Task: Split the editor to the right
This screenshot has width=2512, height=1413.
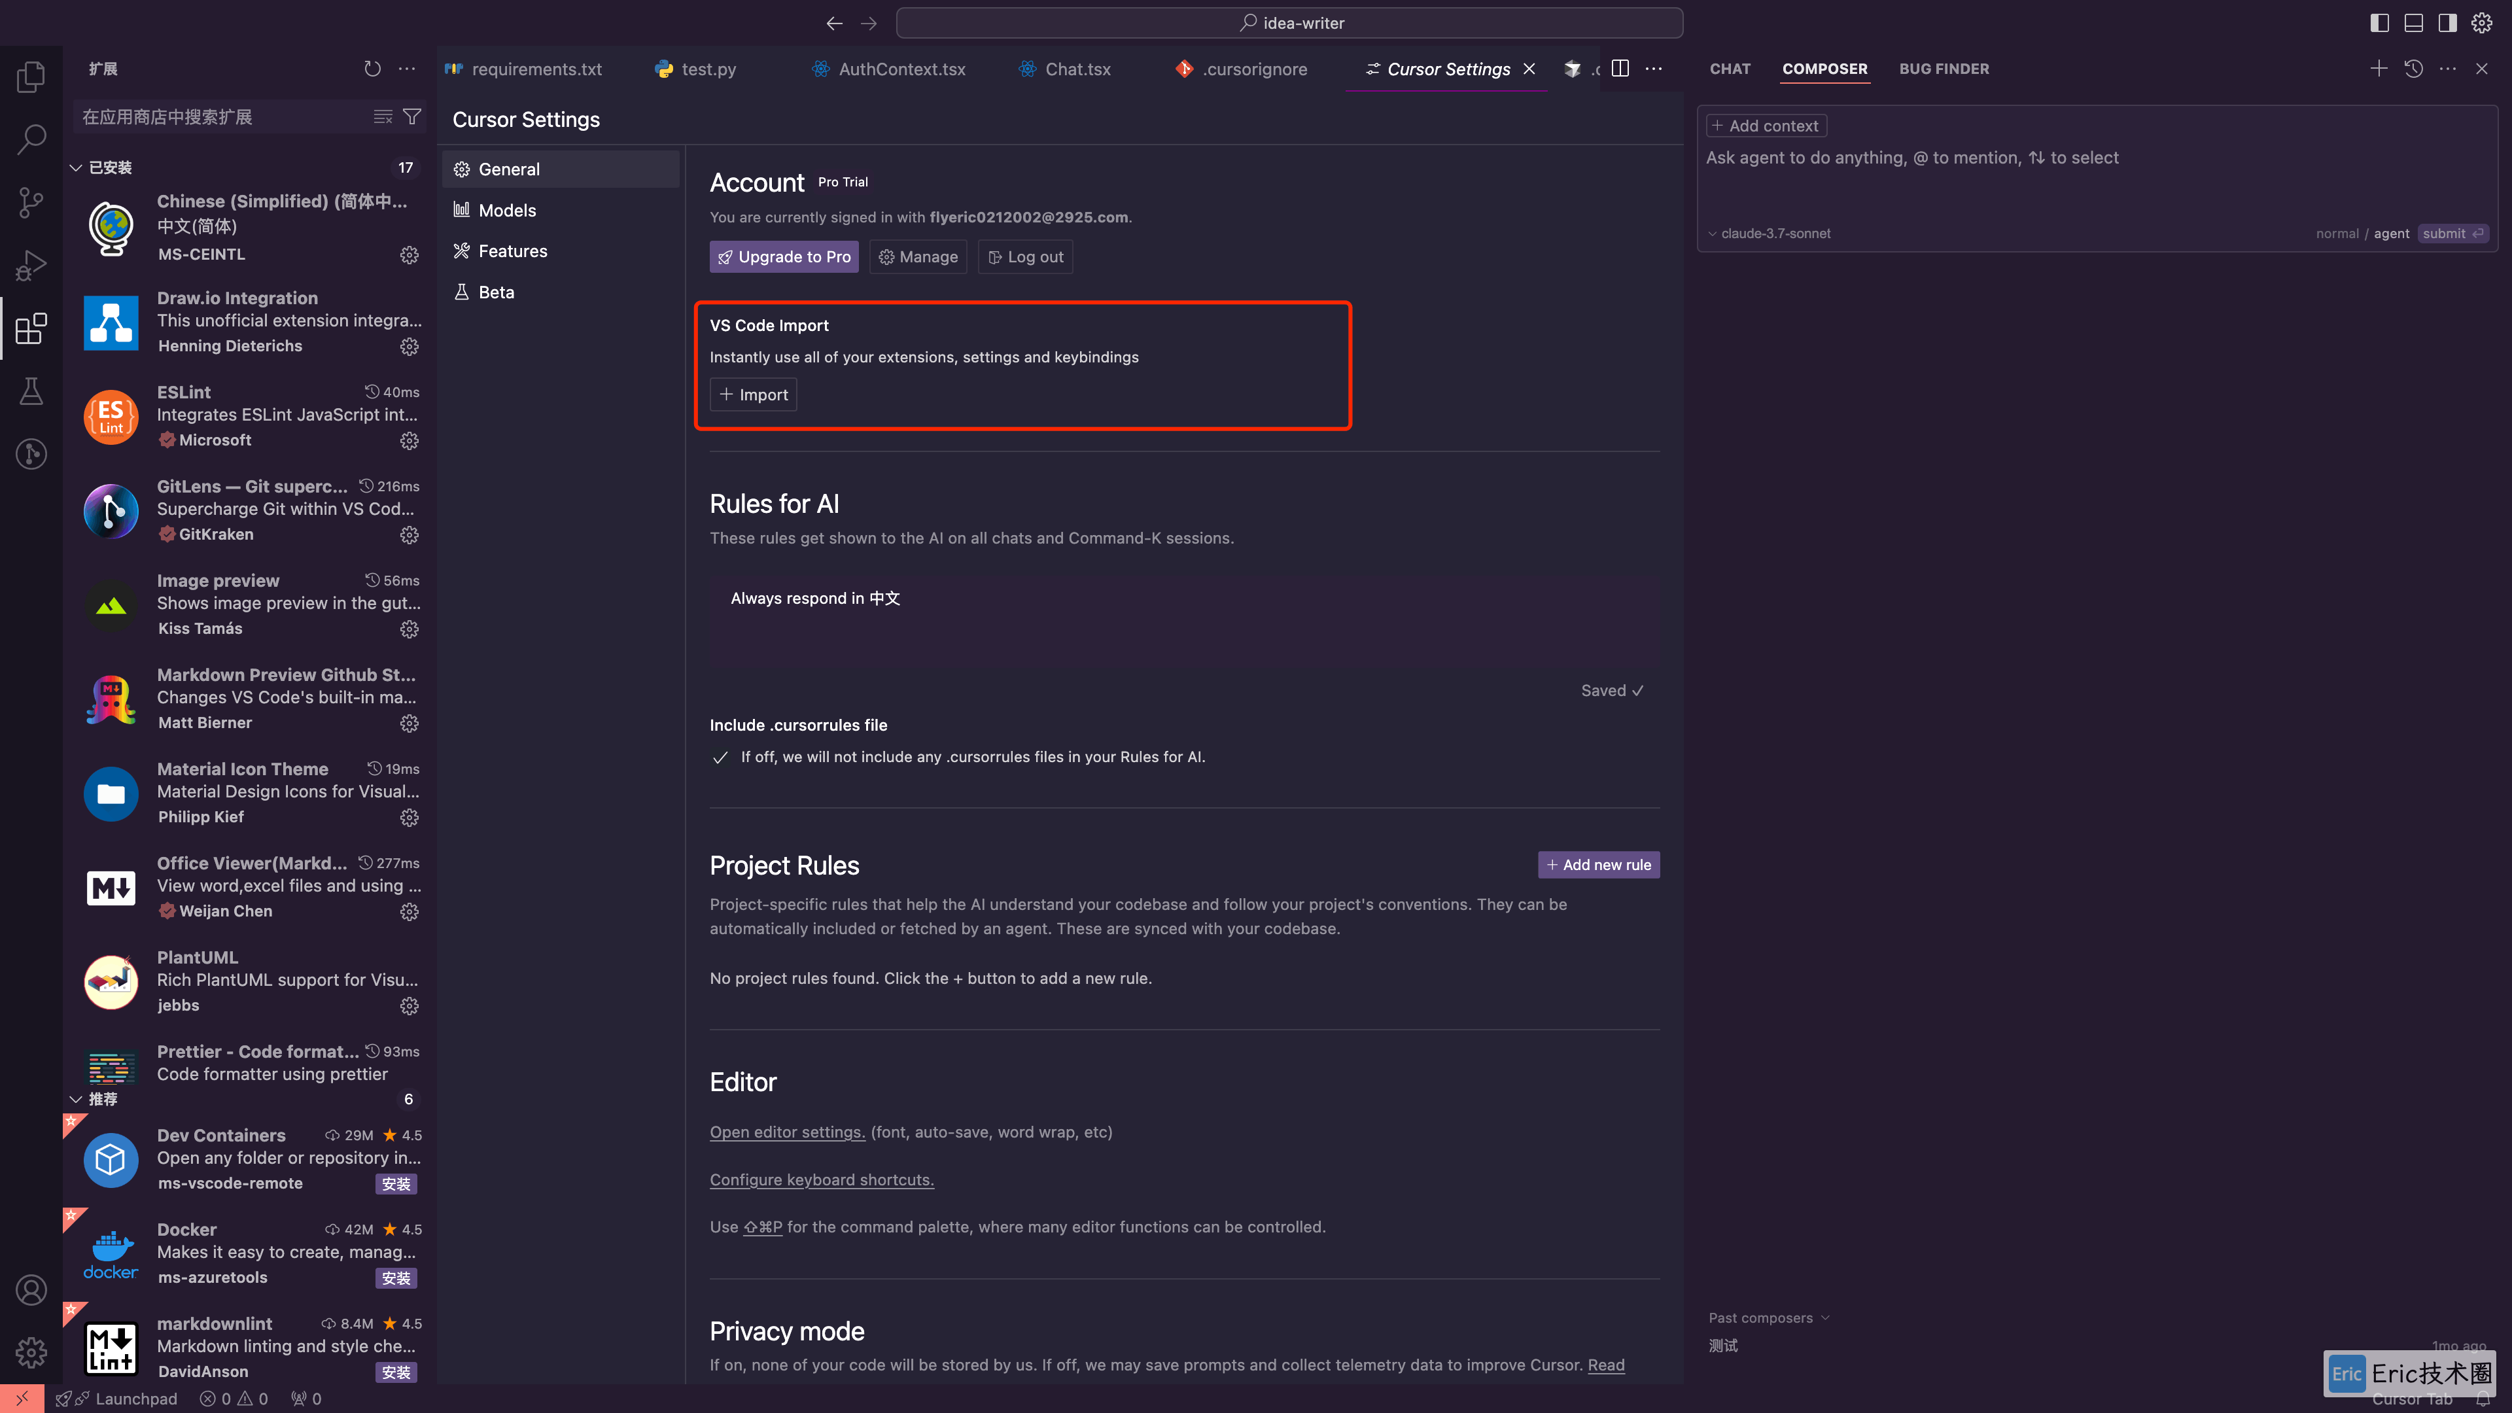Action: 1621,68
